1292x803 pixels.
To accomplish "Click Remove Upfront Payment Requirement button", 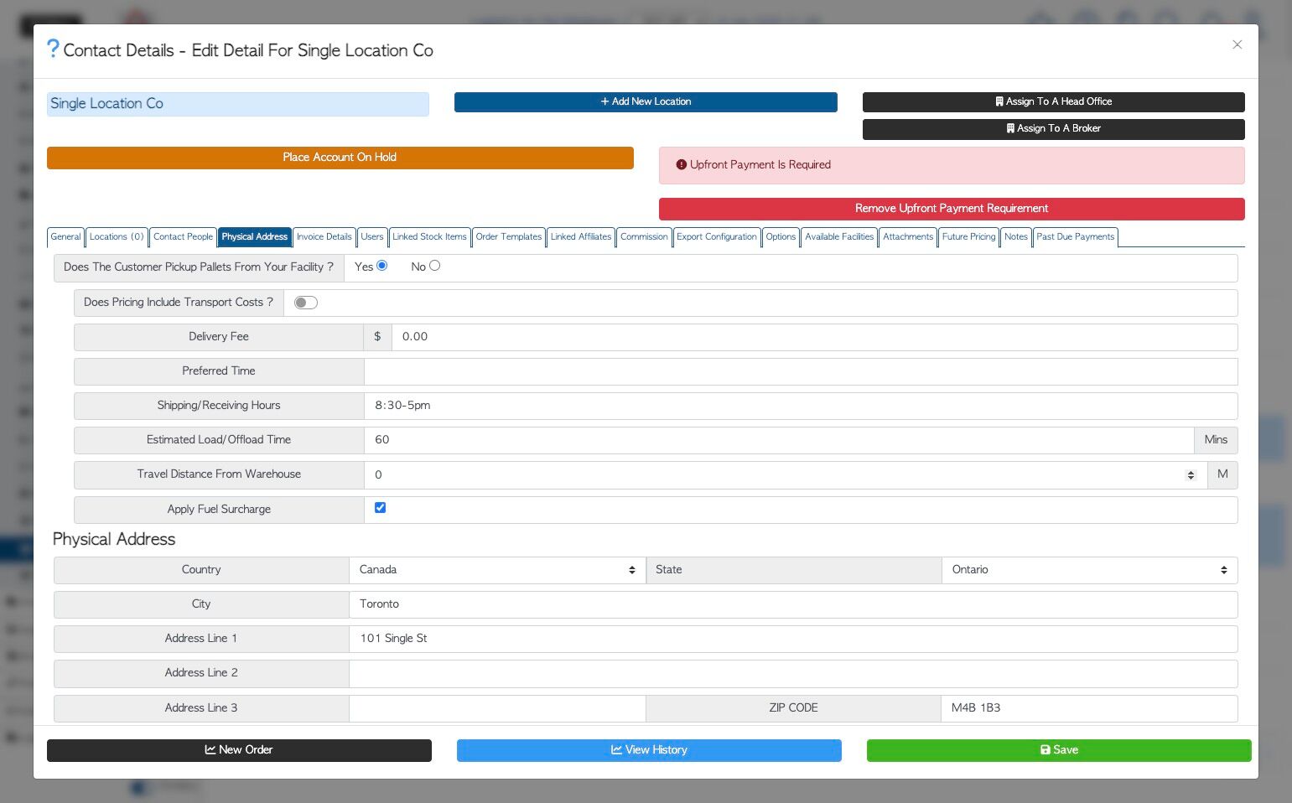I will [x=952, y=209].
